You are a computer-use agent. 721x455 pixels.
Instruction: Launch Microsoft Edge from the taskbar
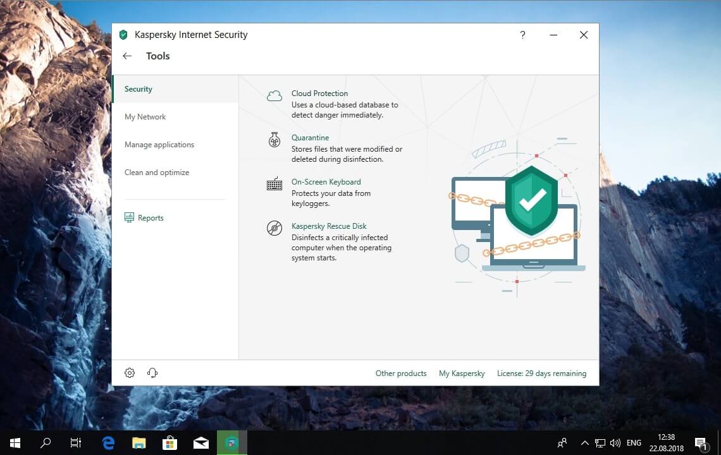coord(108,442)
